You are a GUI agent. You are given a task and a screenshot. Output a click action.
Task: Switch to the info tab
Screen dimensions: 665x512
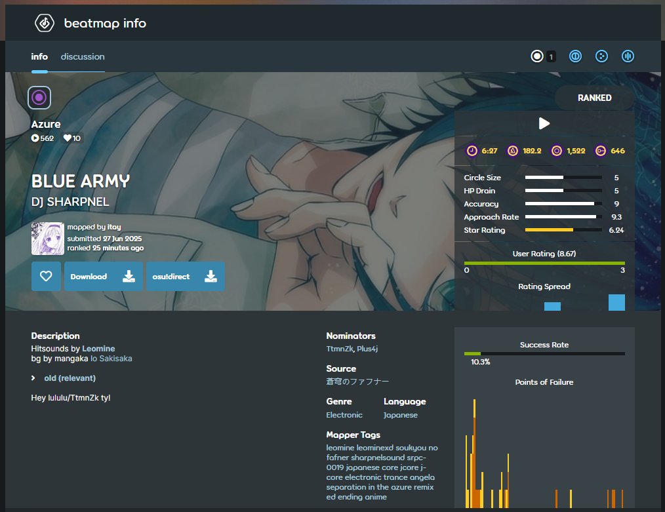point(39,56)
